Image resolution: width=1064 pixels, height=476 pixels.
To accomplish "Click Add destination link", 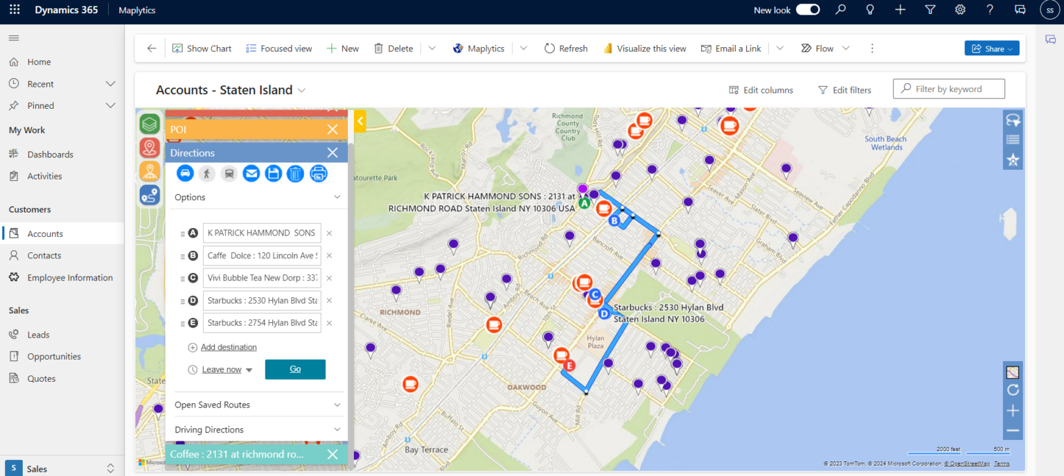I will [x=229, y=347].
